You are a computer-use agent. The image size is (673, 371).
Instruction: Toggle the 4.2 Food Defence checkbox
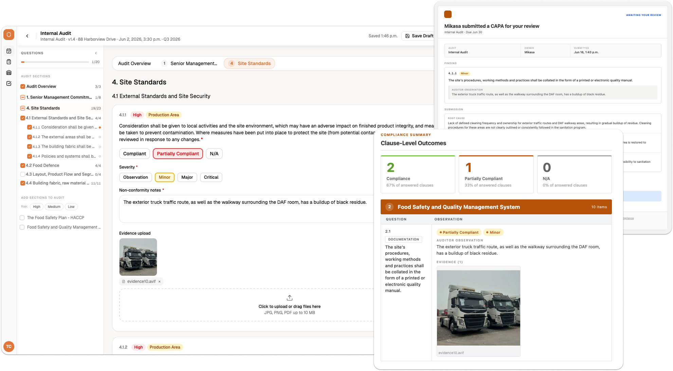23,165
